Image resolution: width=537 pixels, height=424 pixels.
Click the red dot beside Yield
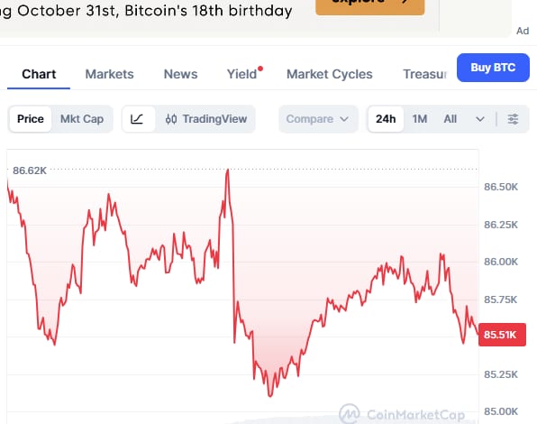[x=260, y=69]
